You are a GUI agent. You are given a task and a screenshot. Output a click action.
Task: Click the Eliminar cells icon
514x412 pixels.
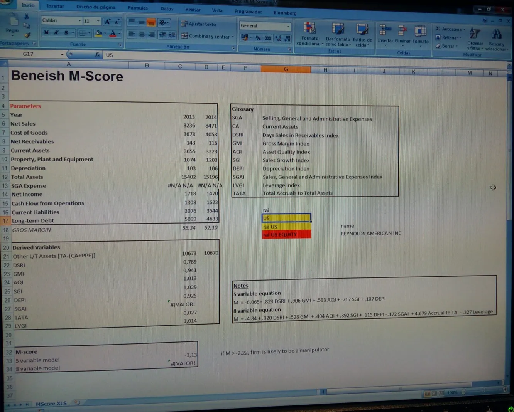402,31
